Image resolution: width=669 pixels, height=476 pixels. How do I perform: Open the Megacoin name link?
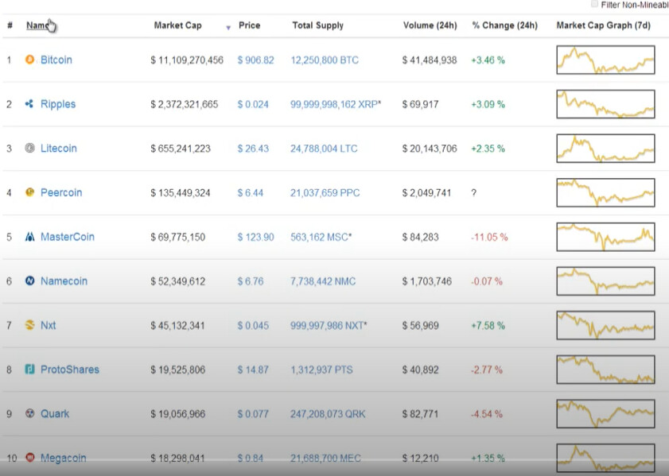coord(63,458)
